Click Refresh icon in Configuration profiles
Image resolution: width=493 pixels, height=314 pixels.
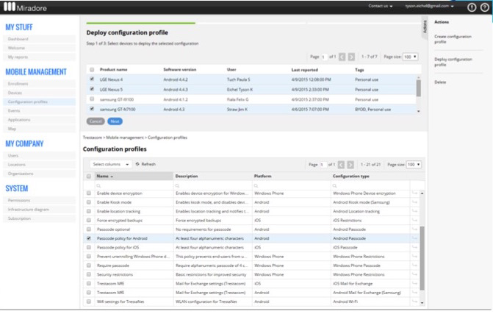(x=137, y=164)
